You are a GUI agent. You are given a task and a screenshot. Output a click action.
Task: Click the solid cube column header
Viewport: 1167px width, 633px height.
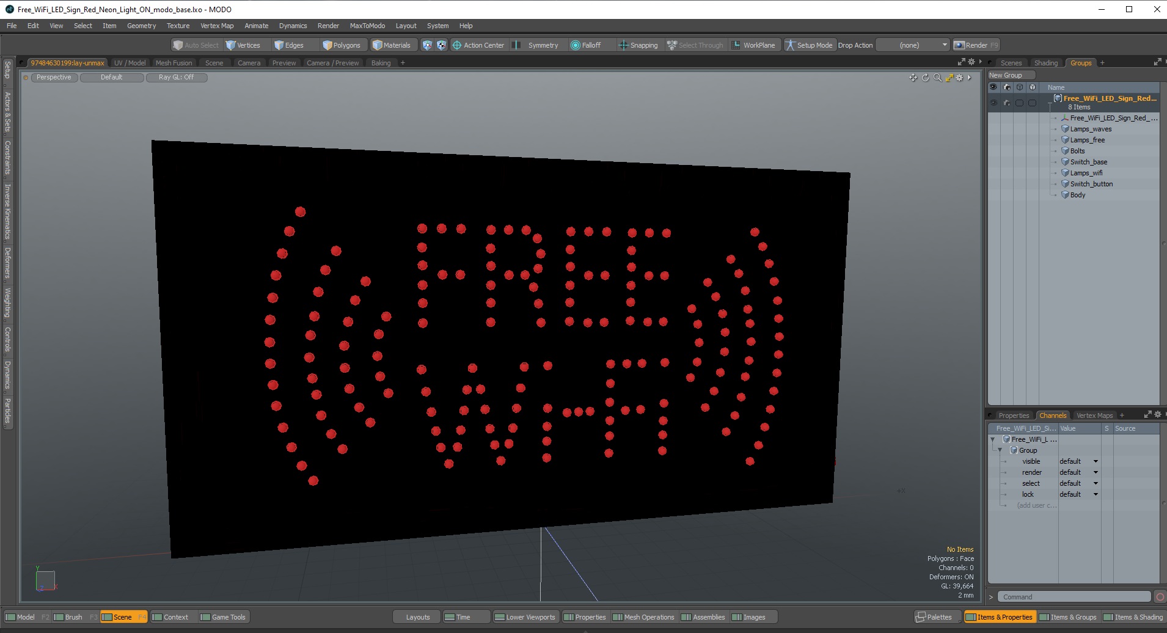click(1033, 87)
